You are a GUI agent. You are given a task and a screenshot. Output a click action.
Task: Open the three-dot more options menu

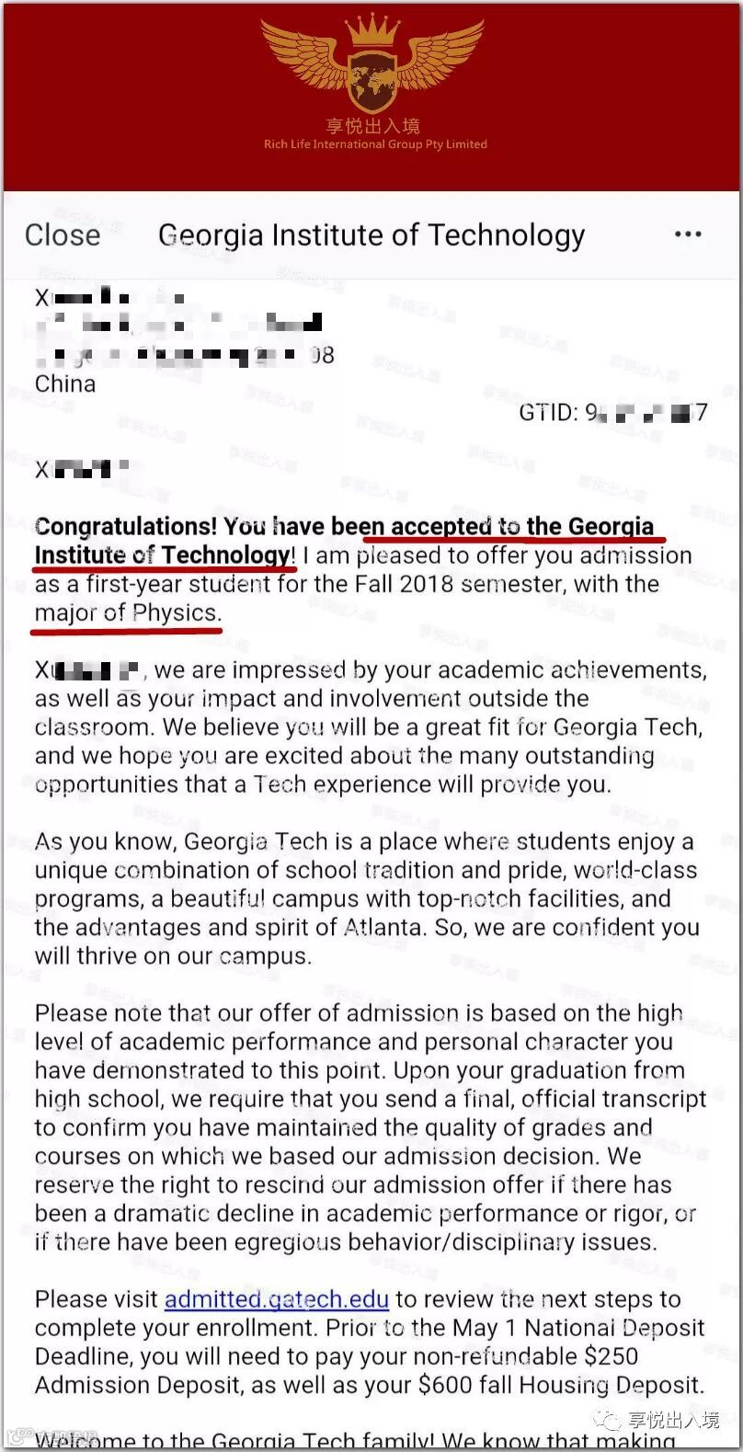pos(688,235)
